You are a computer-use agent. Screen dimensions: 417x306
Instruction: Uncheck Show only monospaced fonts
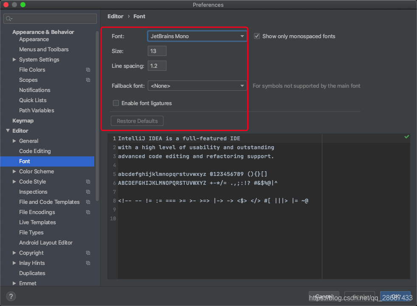coord(257,36)
